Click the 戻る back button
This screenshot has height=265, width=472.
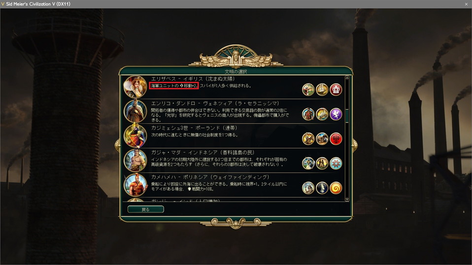(x=146, y=209)
